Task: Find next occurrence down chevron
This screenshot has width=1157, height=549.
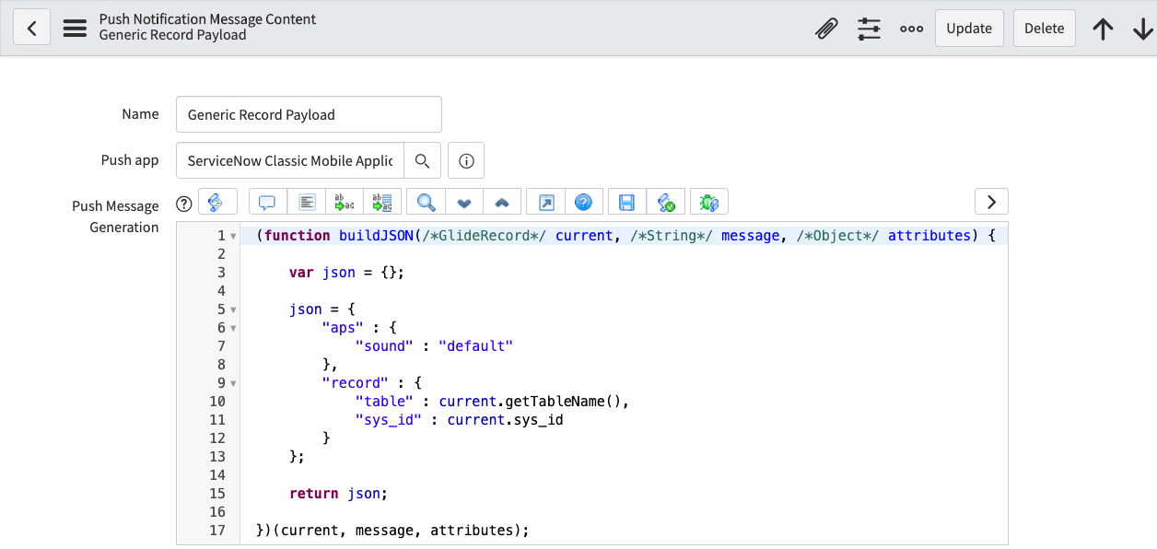Action: coord(464,202)
